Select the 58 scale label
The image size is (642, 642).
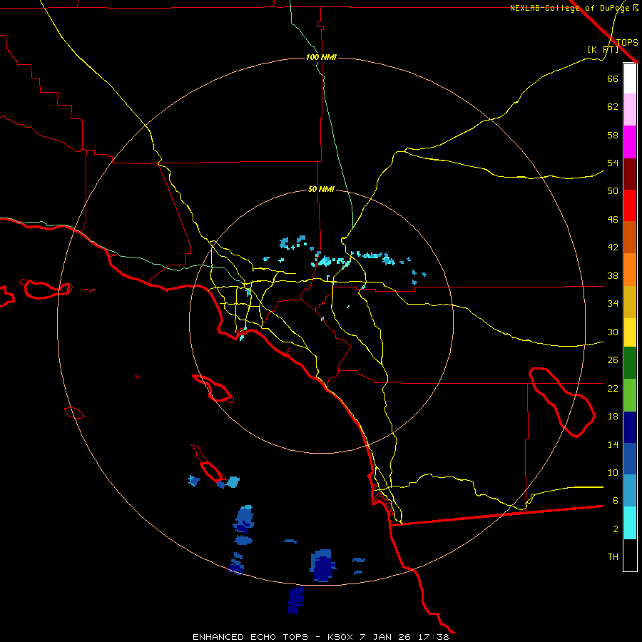613,135
